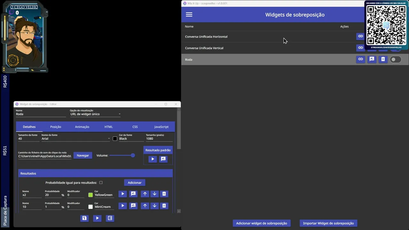This screenshot has height=230, width=409.
Task: Edit the Roda overlay widget
Action: coord(372,59)
